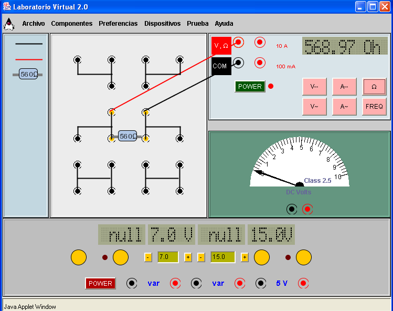Viewport: 393px width, 311px height.
Task: Open the Dispositivos menu
Action: coord(162,24)
